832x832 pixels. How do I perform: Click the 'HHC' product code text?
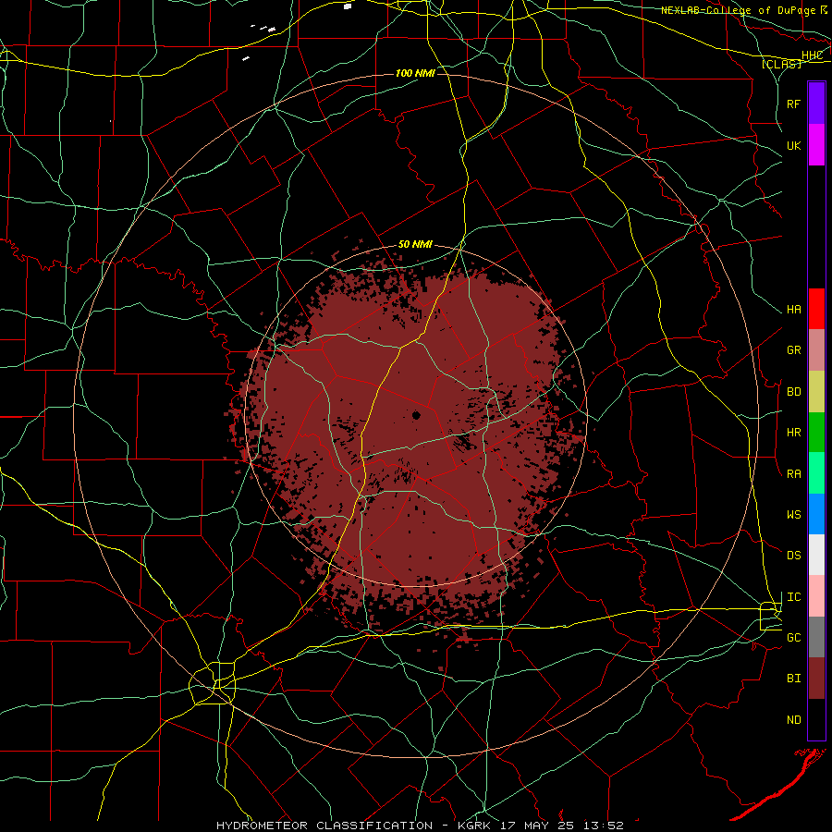click(x=813, y=55)
